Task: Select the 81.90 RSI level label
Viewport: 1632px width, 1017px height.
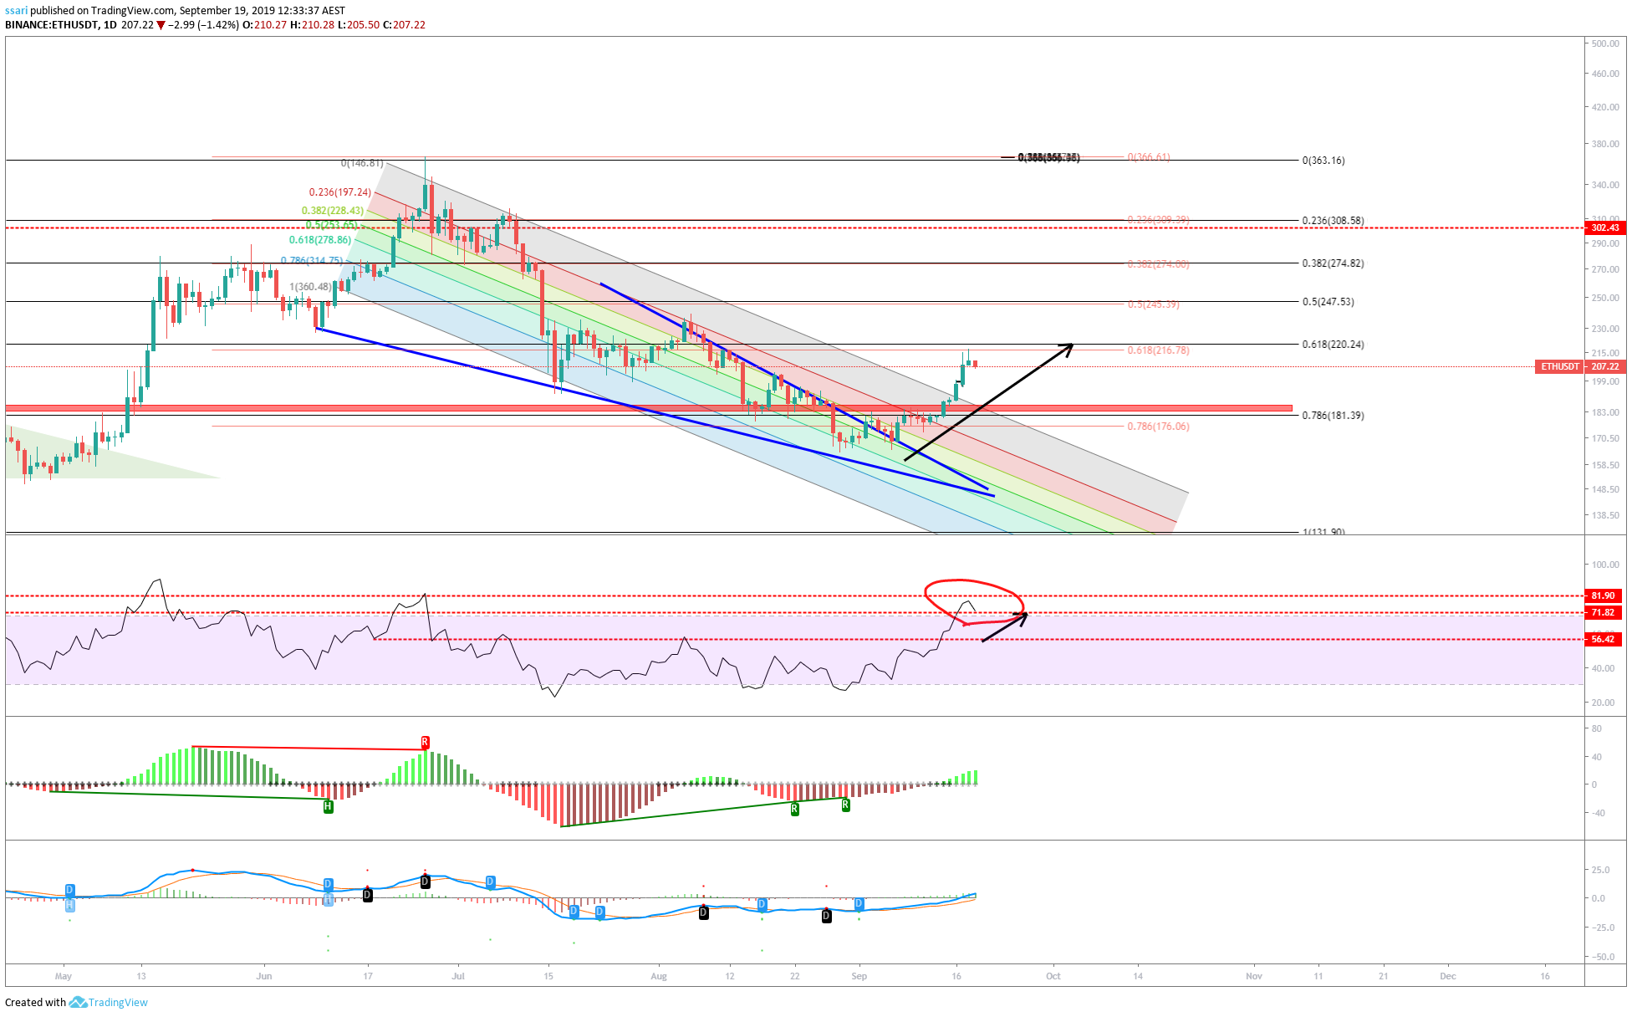Action: coord(1603,595)
